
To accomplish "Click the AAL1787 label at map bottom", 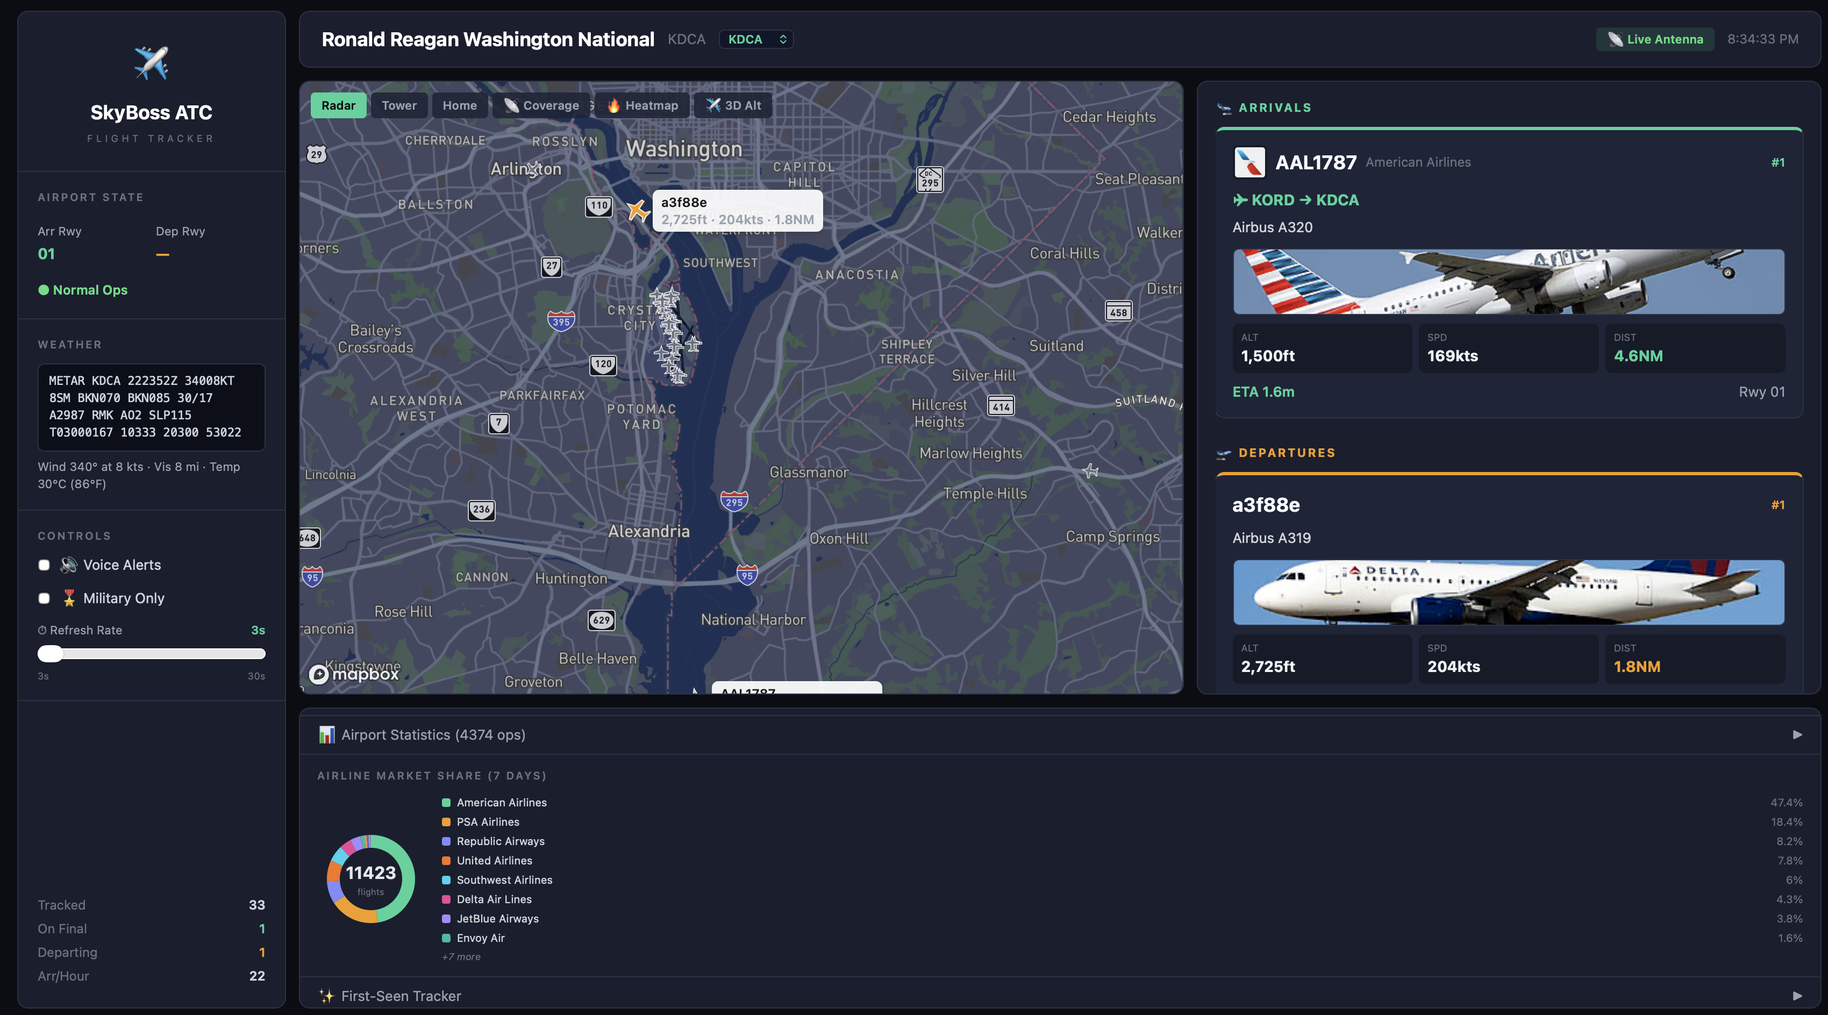I will (x=797, y=689).
